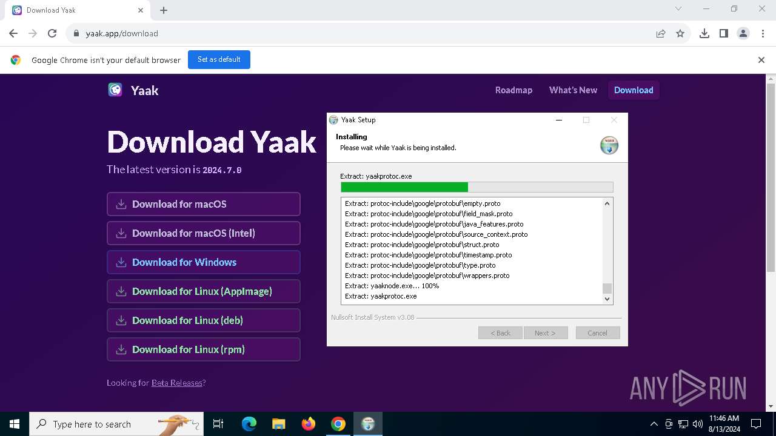The image size is (776, 436).
Task: Open clock showing 11:46 AM
Action: point(724,424)
